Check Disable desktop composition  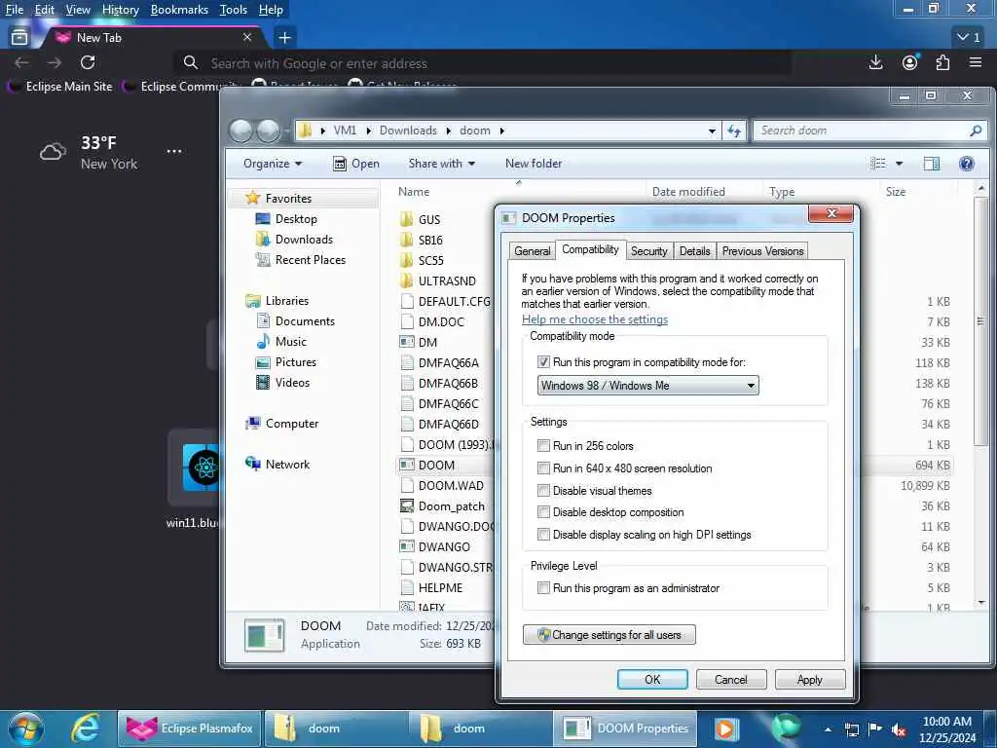tap(543, 512)
